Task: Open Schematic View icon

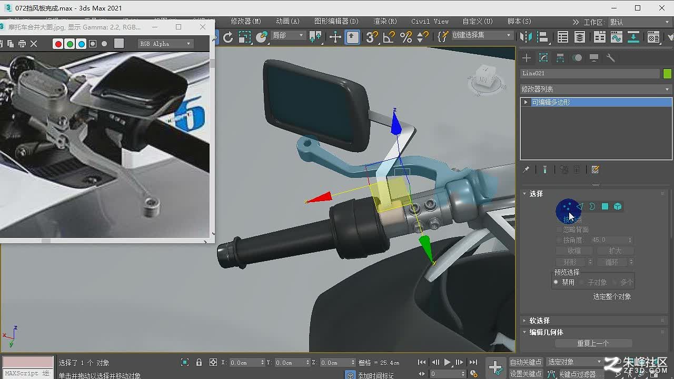Action: point(633,37)
